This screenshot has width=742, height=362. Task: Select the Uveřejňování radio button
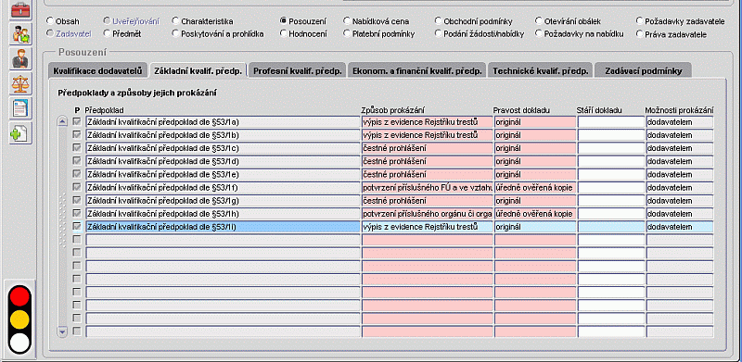(x=107, y=21)
